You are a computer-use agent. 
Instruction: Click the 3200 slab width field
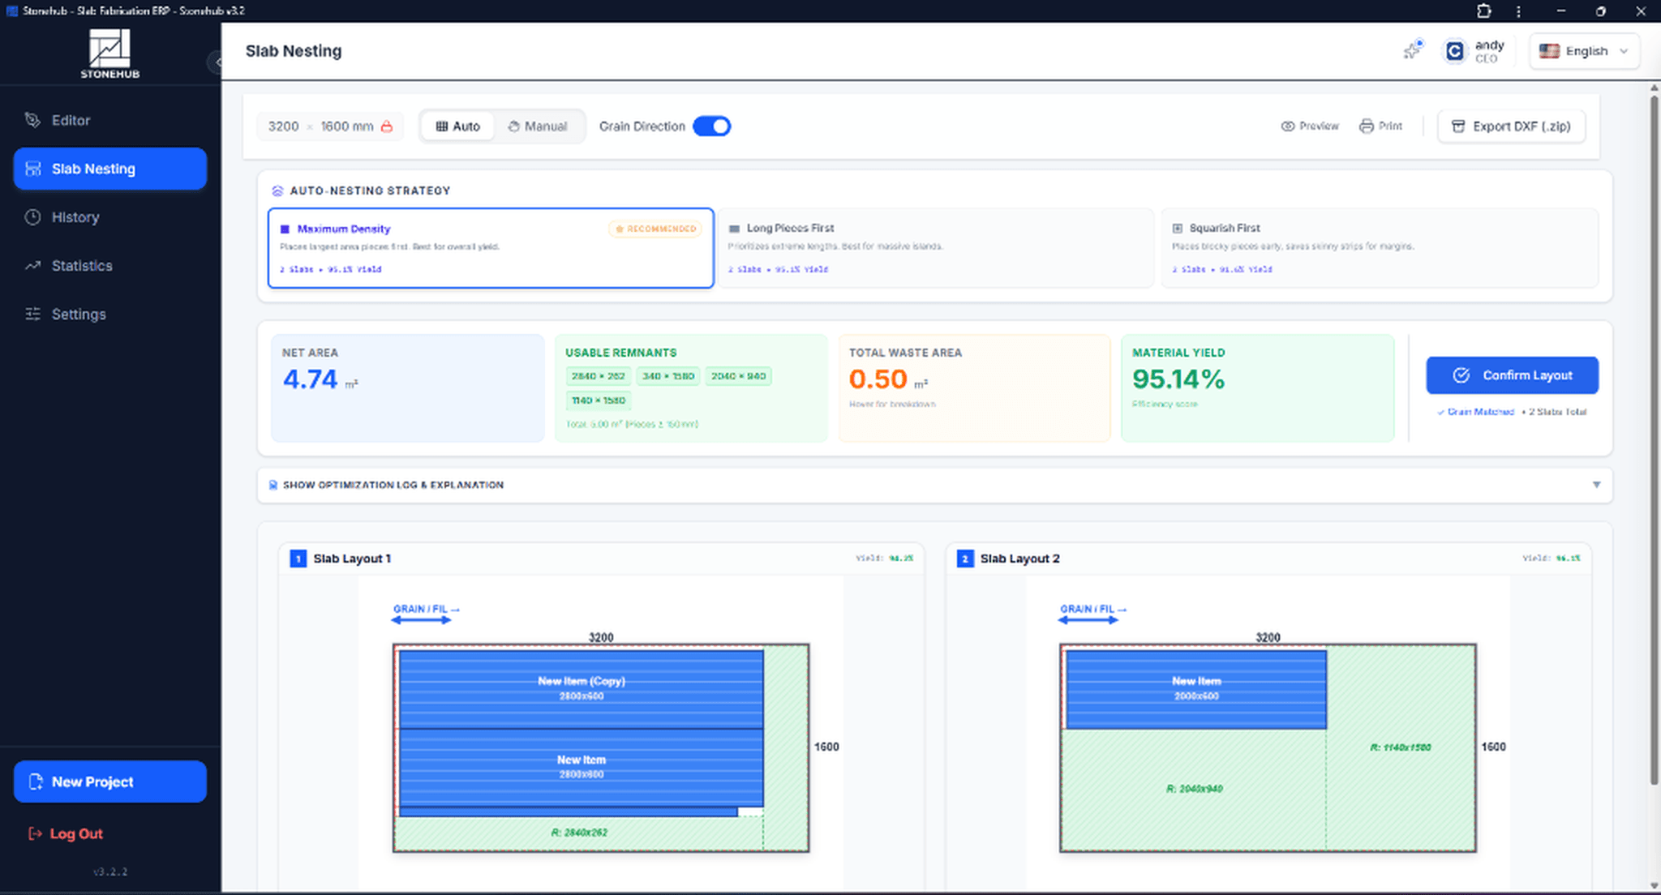(283, 126)
